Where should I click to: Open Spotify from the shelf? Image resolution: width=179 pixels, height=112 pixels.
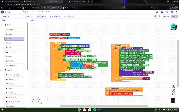pos(95,110)
